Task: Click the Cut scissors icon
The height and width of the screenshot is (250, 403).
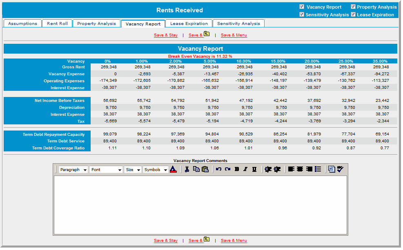Action: [x=187, y=169]
